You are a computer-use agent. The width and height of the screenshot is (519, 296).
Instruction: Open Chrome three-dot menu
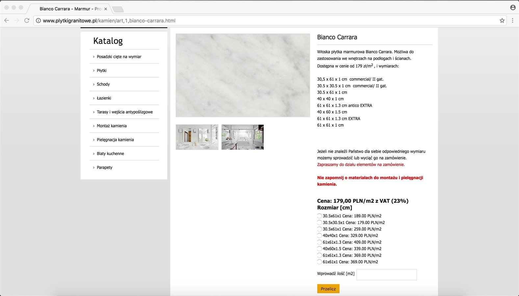coord(512,20)
